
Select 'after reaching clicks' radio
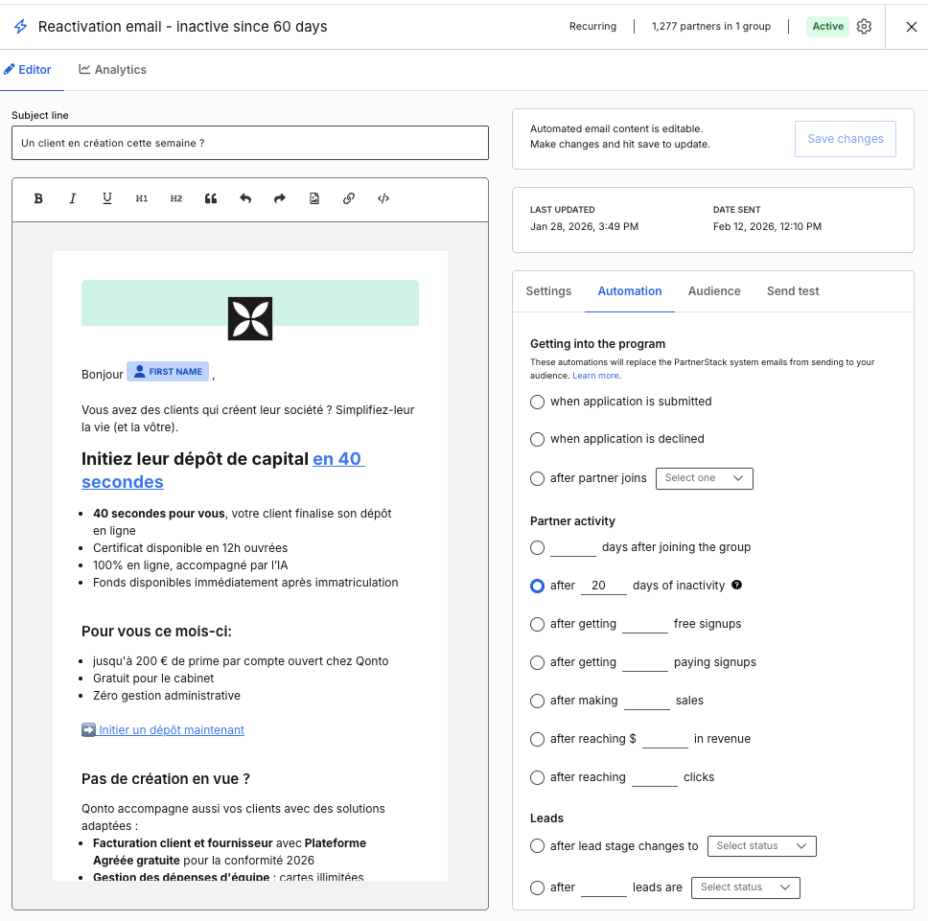538,777
